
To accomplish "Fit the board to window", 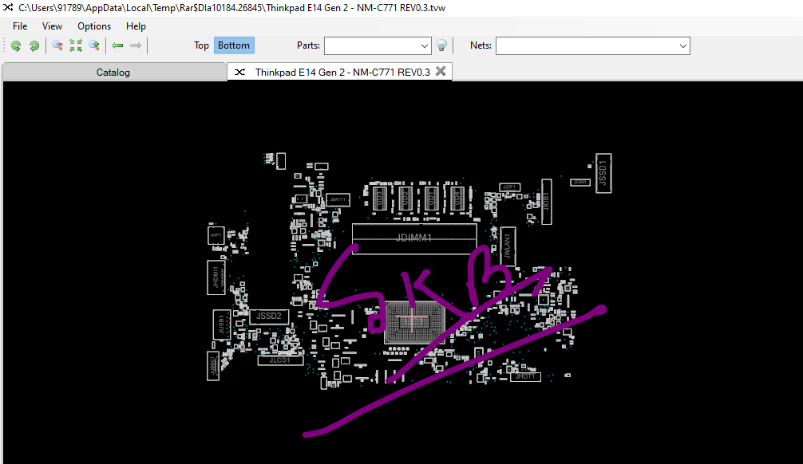I will [76, 46].
